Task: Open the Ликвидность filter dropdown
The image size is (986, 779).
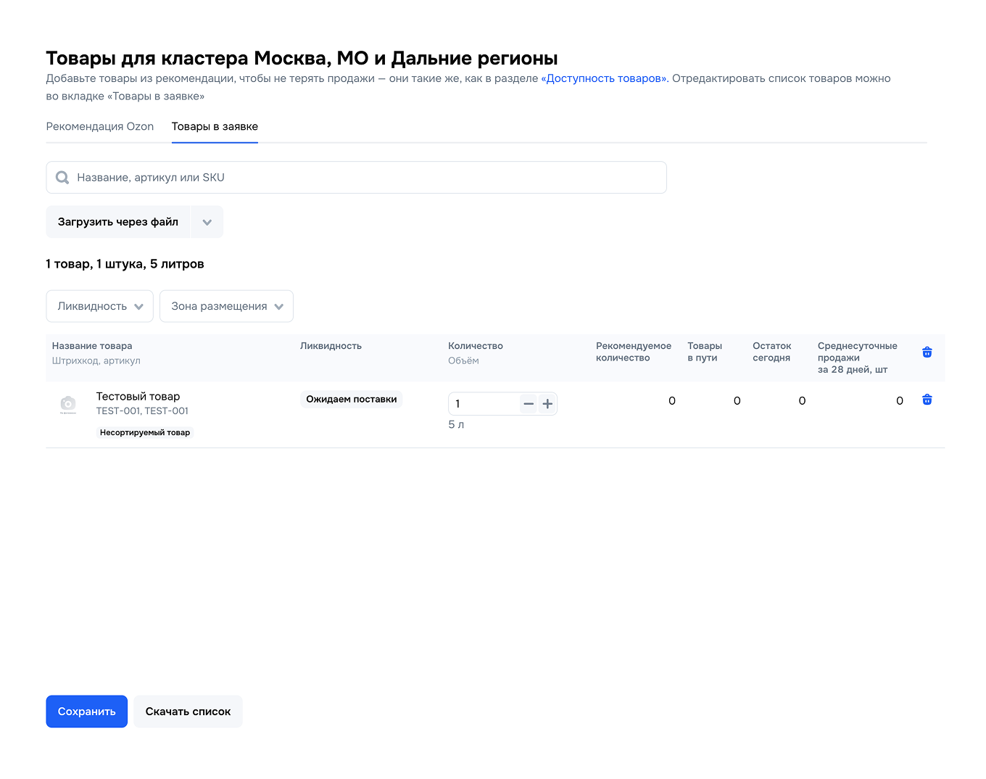Action: (99, 306)
